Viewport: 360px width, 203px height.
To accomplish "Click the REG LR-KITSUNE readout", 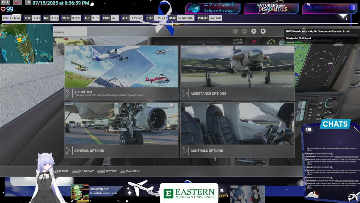I will coord(182,18).
